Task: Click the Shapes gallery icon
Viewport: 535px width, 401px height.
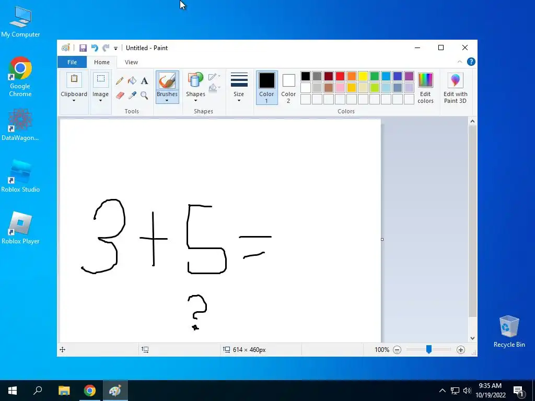Action: coord(195,80)
